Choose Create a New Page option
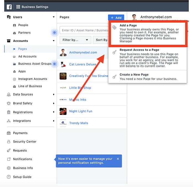193x187 pixels. click(x=148, y=77)
